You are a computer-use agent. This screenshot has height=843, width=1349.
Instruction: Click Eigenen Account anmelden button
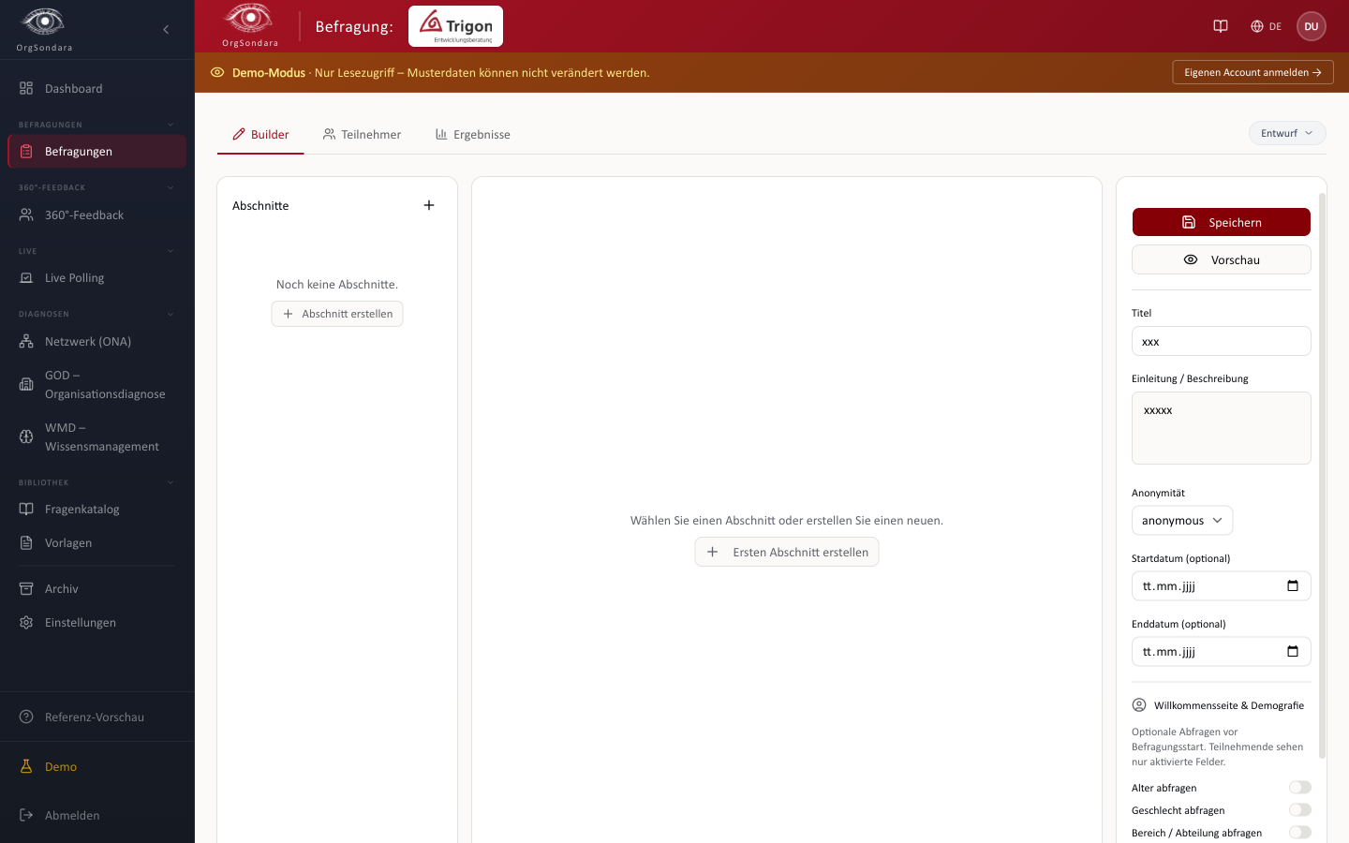pyautogui.click(x=1253, y=72)
